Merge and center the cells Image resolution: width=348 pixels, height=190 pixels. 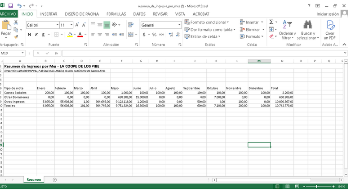[x=131, y=35]
